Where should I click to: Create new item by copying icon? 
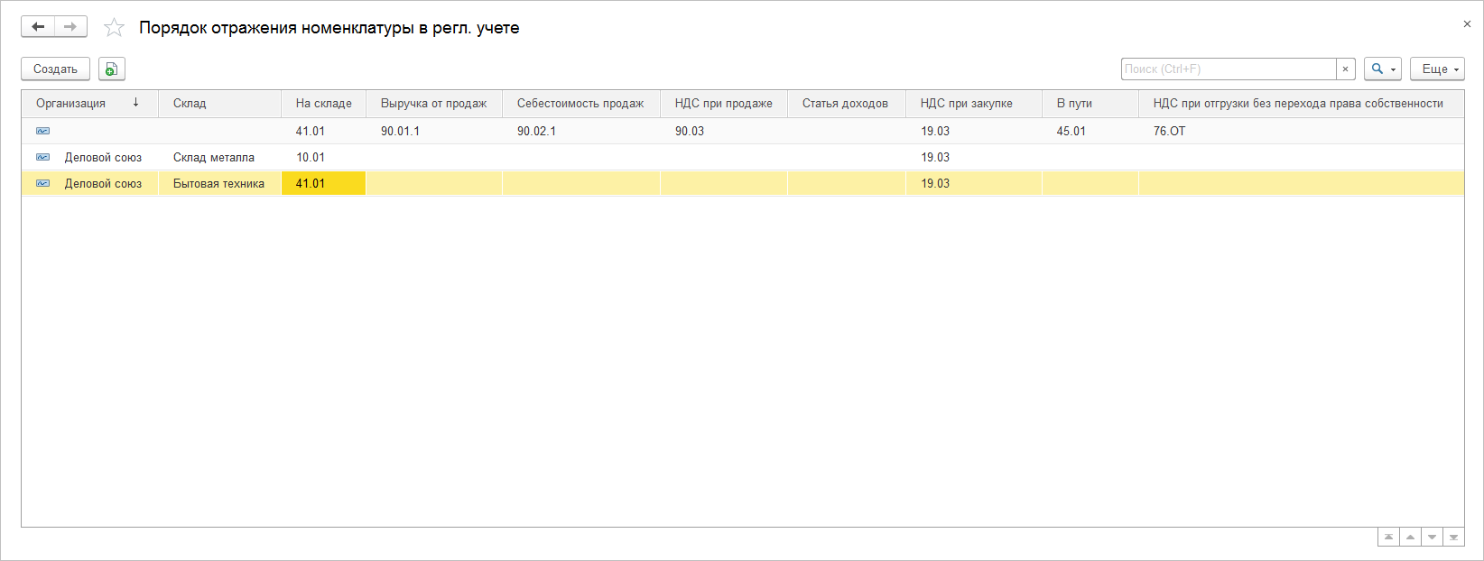click(111, 69)
